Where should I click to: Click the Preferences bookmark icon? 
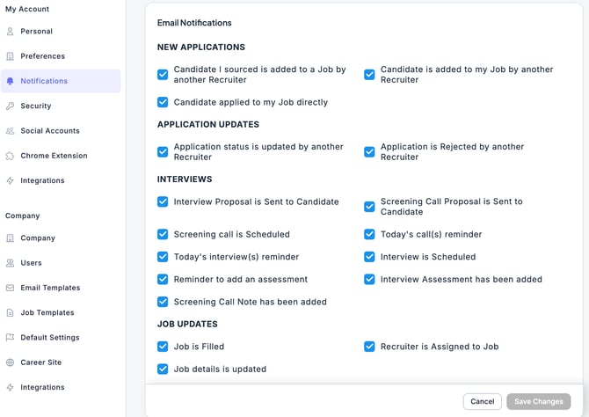[11, 56]
